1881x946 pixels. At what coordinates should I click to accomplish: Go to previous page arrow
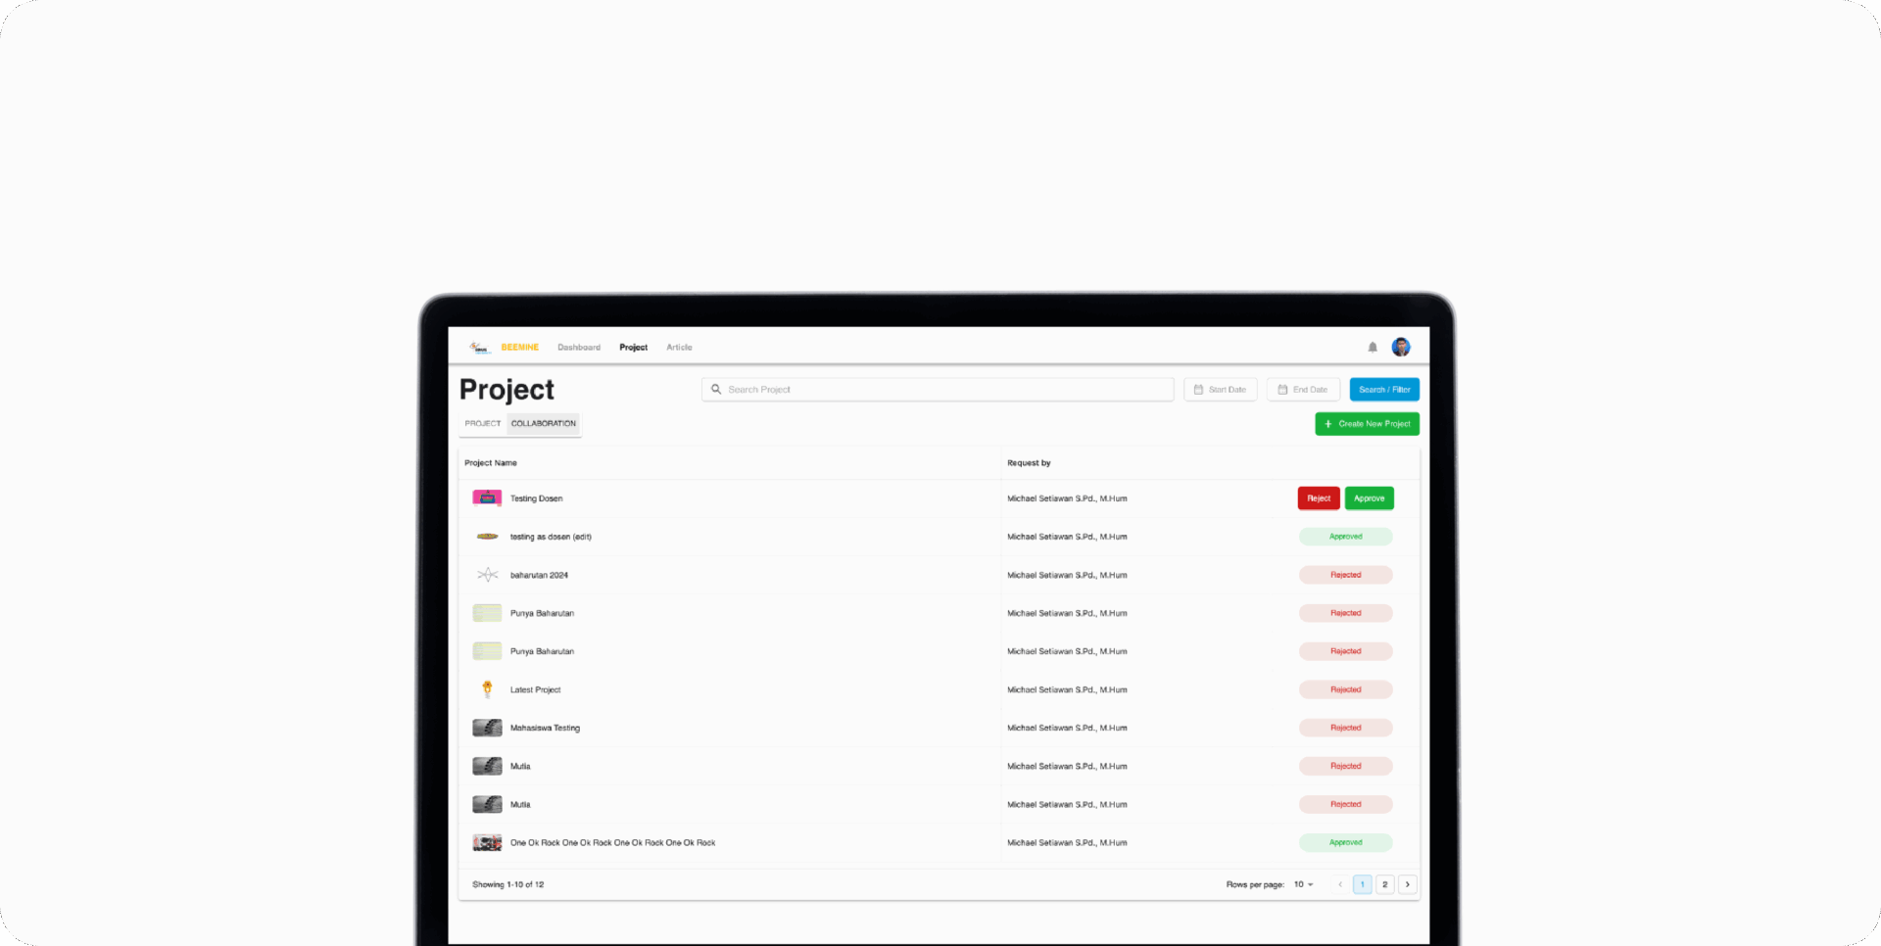(1340, 884)
